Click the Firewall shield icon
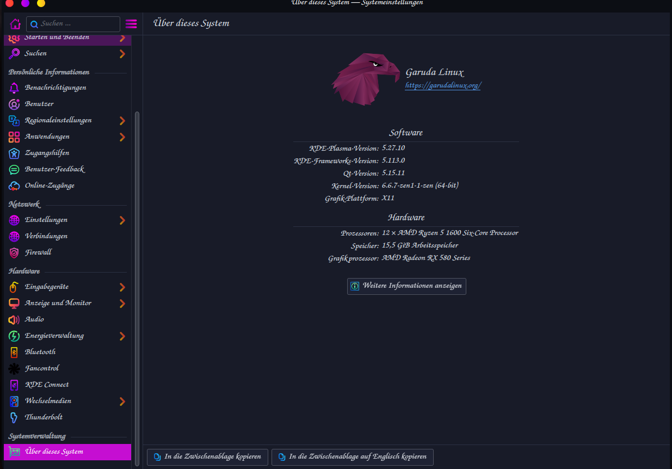The image size is (672, 469). click(14, 252)
